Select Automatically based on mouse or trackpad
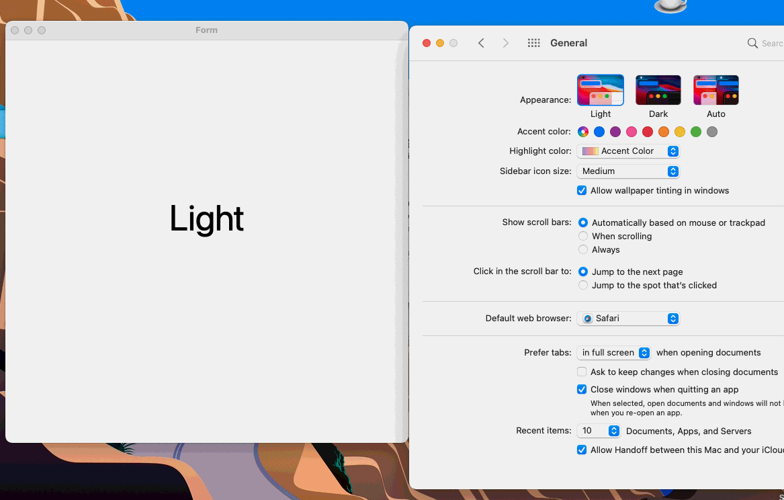Image resolution: width=784 pixels, height=500 pixels. (x=583, y=222)
